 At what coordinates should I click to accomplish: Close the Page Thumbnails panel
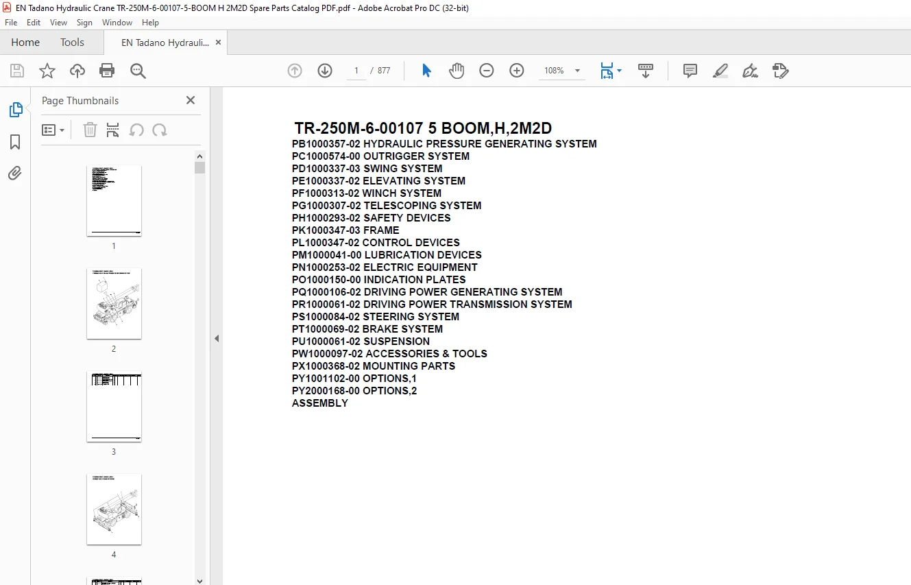click(x=191, y=100)
